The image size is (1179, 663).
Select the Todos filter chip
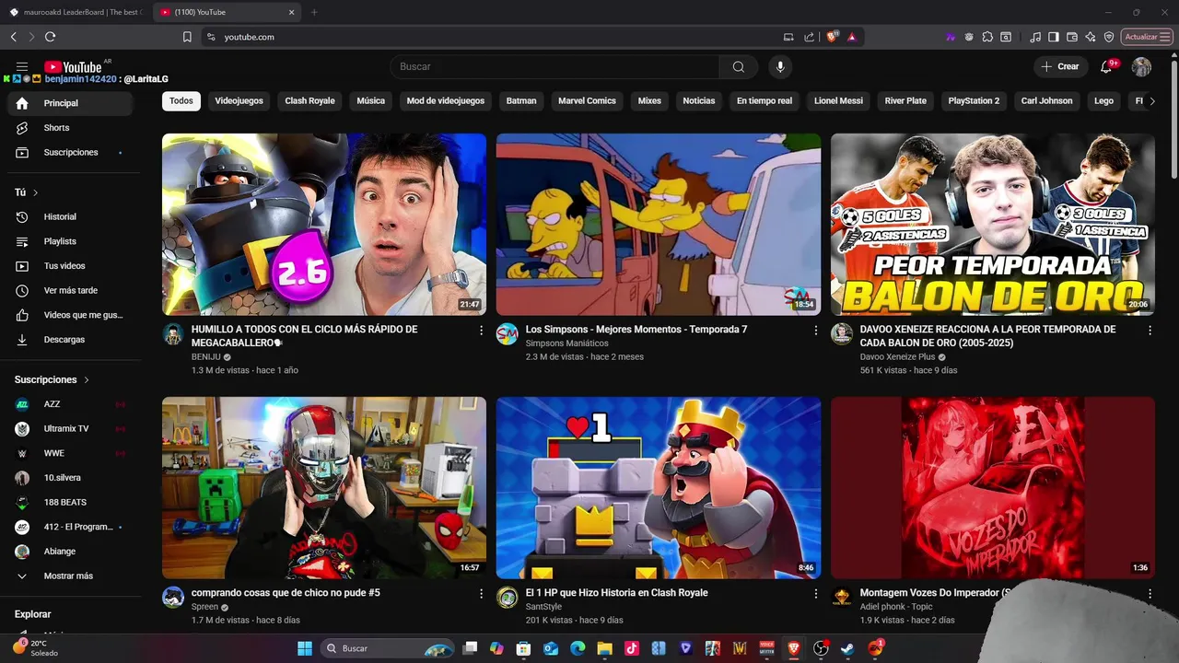pos(181,100)
